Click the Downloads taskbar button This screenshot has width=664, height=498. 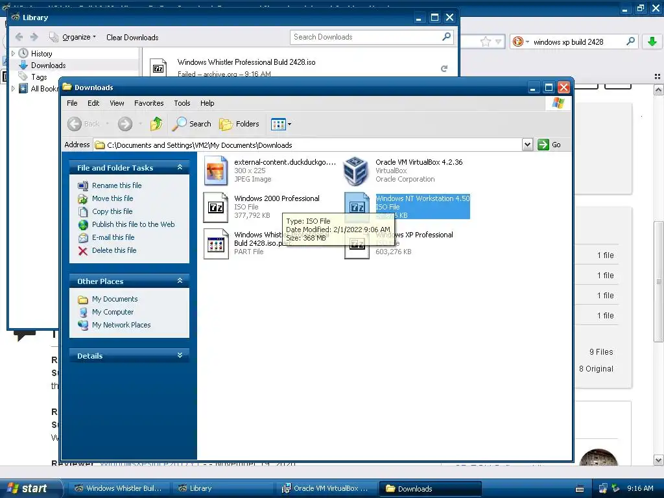click(430, 489)
